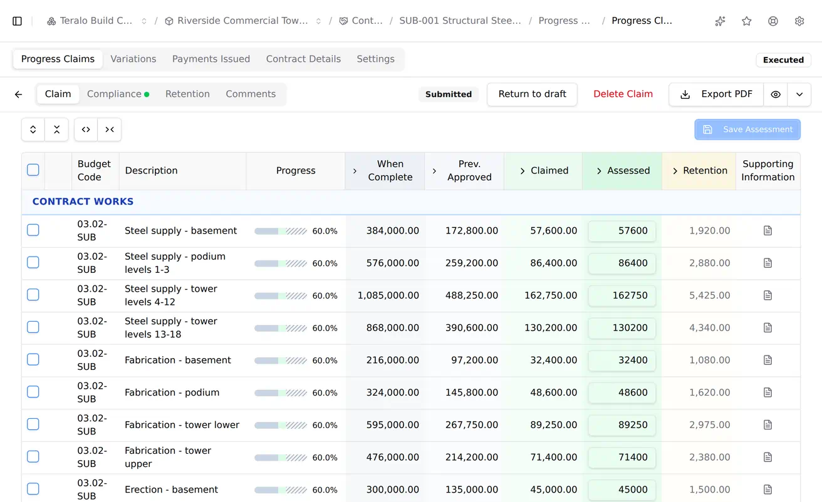Image resolution: width=822 pixels, height=502 pixels.
Task: Star this page as favorite
Action: click(747, 21)
